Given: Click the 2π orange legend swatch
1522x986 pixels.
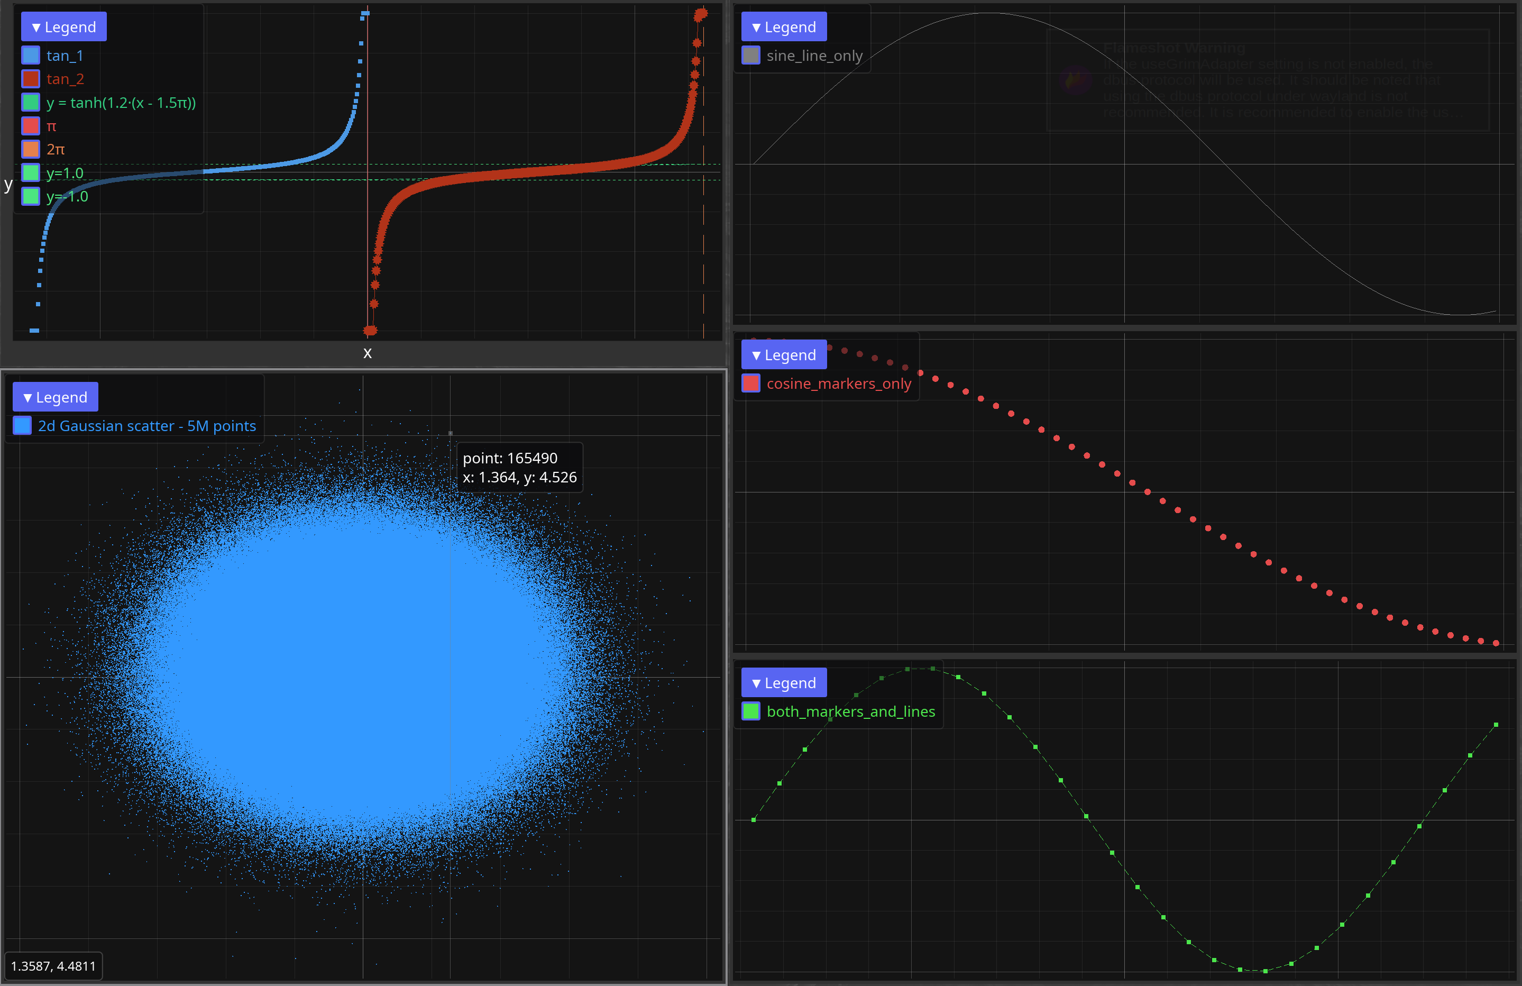Looking at the screenshot, I should pyautogui.click(x=31, y=150).
